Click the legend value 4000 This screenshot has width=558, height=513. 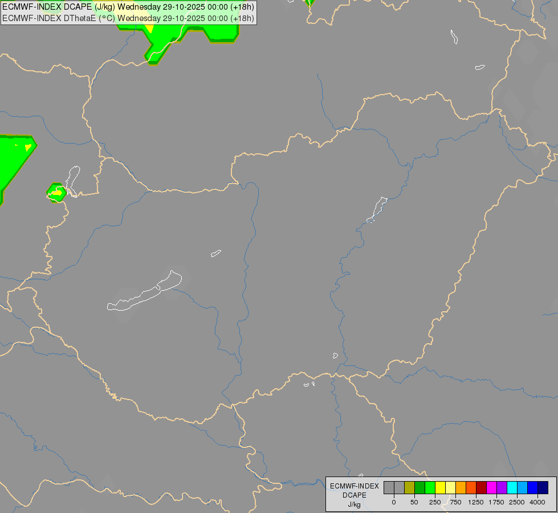pos(537,502)
